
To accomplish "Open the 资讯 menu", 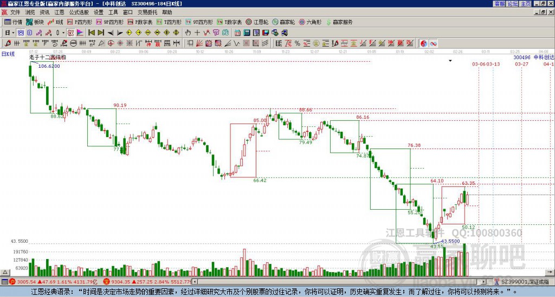I will click(x=44, y=12).
